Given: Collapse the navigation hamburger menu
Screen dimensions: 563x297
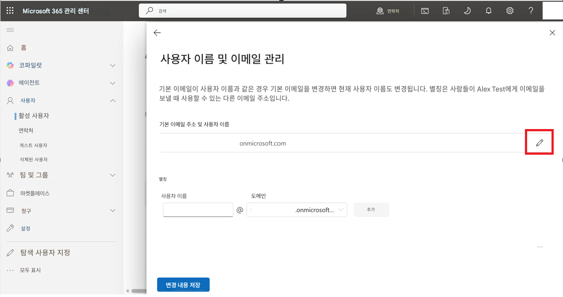Looking at the screenshot, I should click(10, 30).
